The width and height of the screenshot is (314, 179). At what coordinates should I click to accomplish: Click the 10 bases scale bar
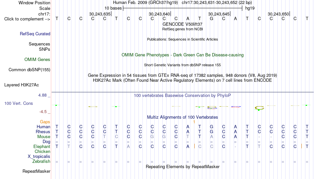click(x=183, y=8)
